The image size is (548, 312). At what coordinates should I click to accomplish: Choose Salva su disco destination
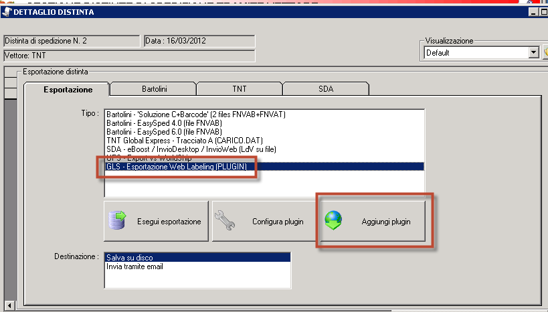(x=198, y=258)
